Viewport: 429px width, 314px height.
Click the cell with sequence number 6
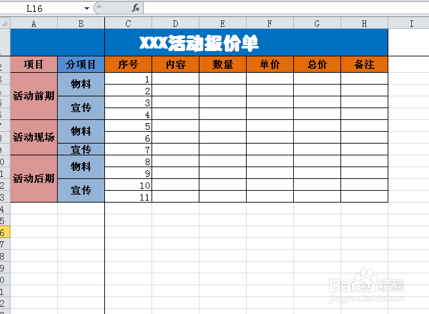pos(129,137)
